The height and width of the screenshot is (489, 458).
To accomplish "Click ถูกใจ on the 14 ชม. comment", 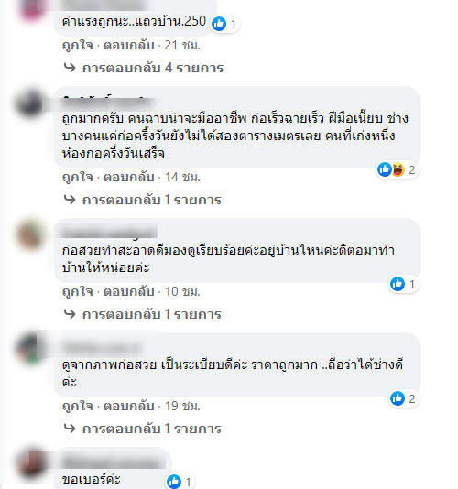I will (x=77, y=178).
